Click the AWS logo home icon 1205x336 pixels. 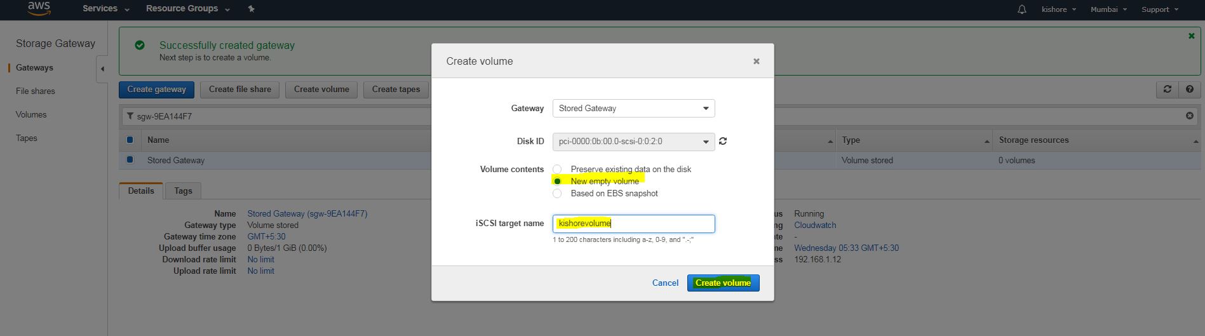pos(39,9)
